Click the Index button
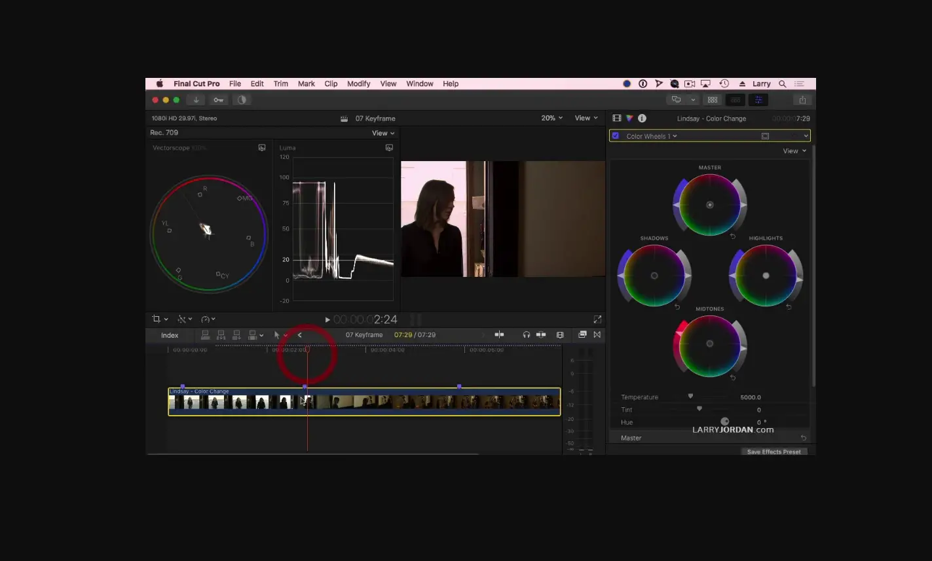This screenshot has width=932, height=561. coord(169,335)
